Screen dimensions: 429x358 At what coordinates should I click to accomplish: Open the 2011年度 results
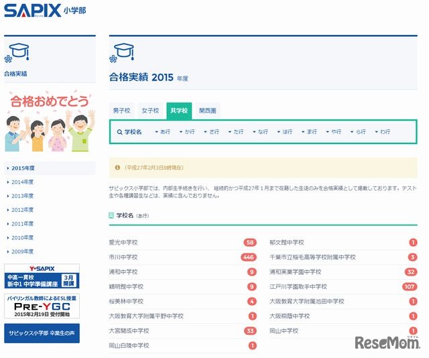click(x=22, y=224)
